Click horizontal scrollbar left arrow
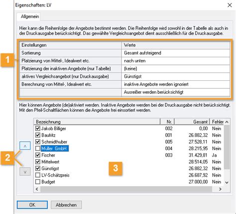The height and width of the screenshot is (214, 236). pos(37,189)
